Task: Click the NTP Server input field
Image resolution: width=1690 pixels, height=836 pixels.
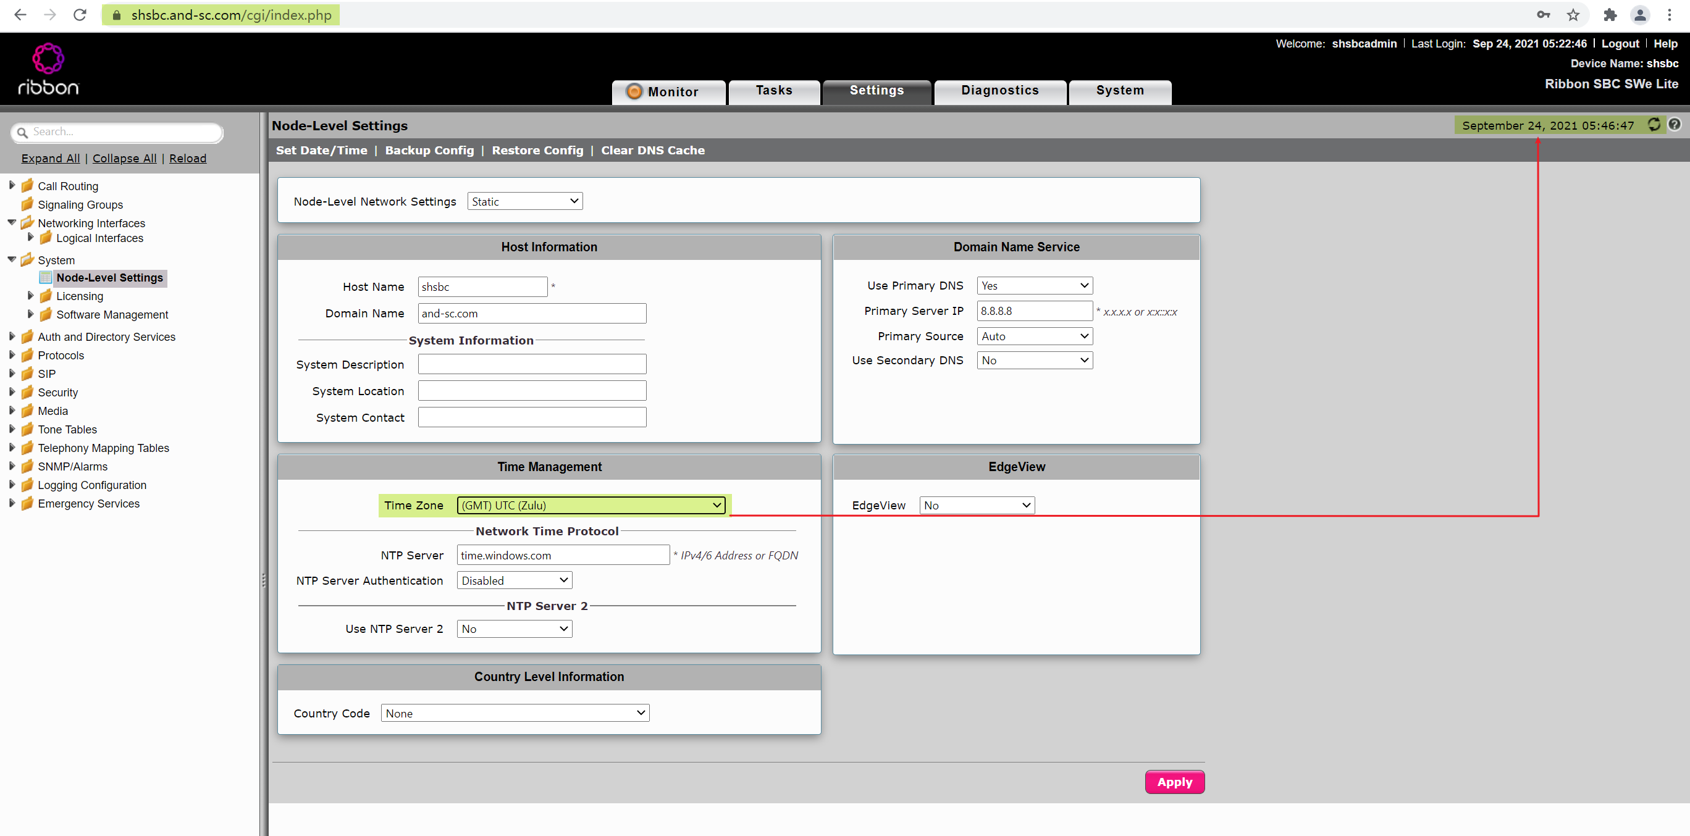Action: 563,554
